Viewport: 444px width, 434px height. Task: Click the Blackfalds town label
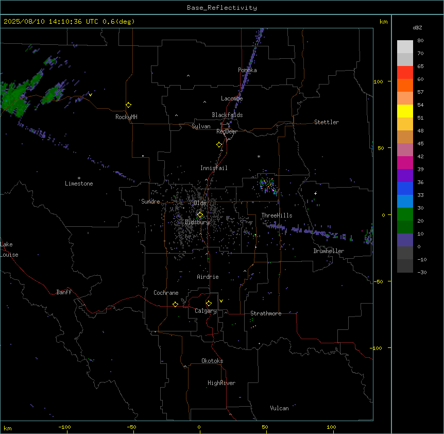[227, 115]
